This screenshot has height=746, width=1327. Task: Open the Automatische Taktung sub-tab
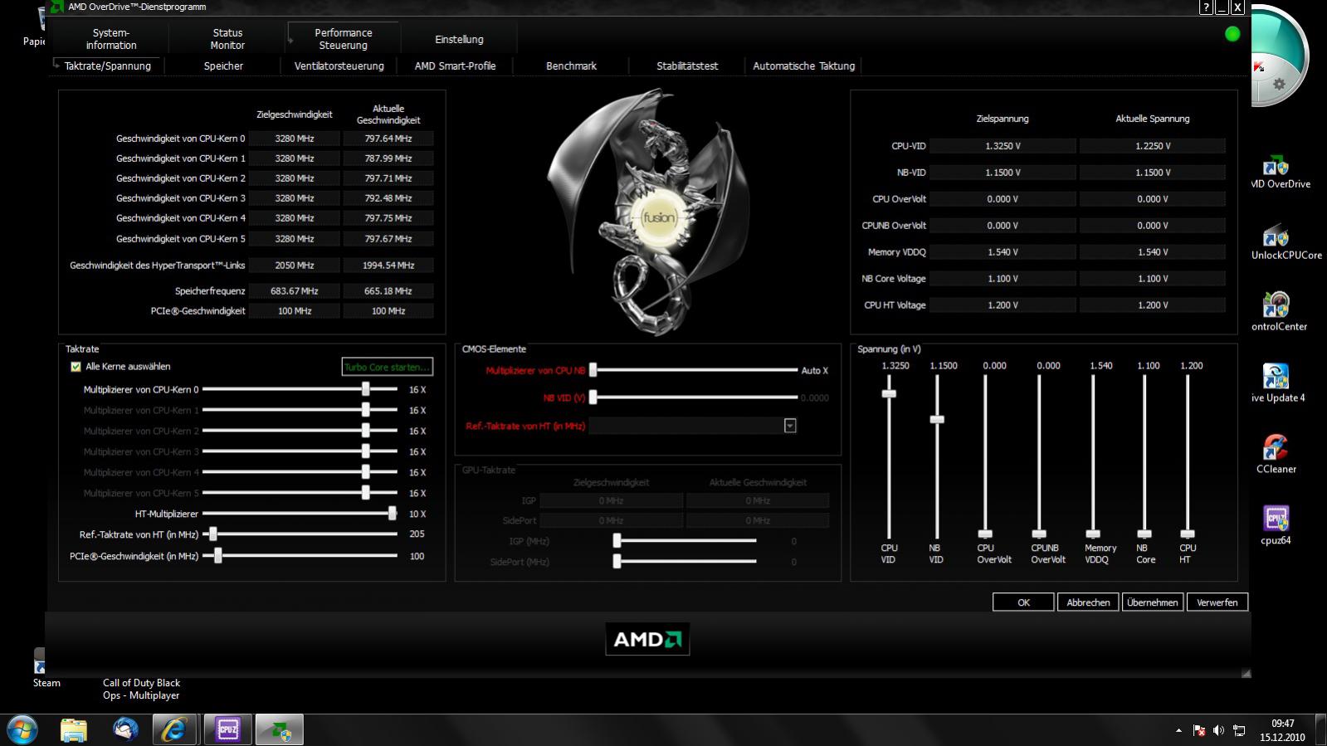[803, 66]
